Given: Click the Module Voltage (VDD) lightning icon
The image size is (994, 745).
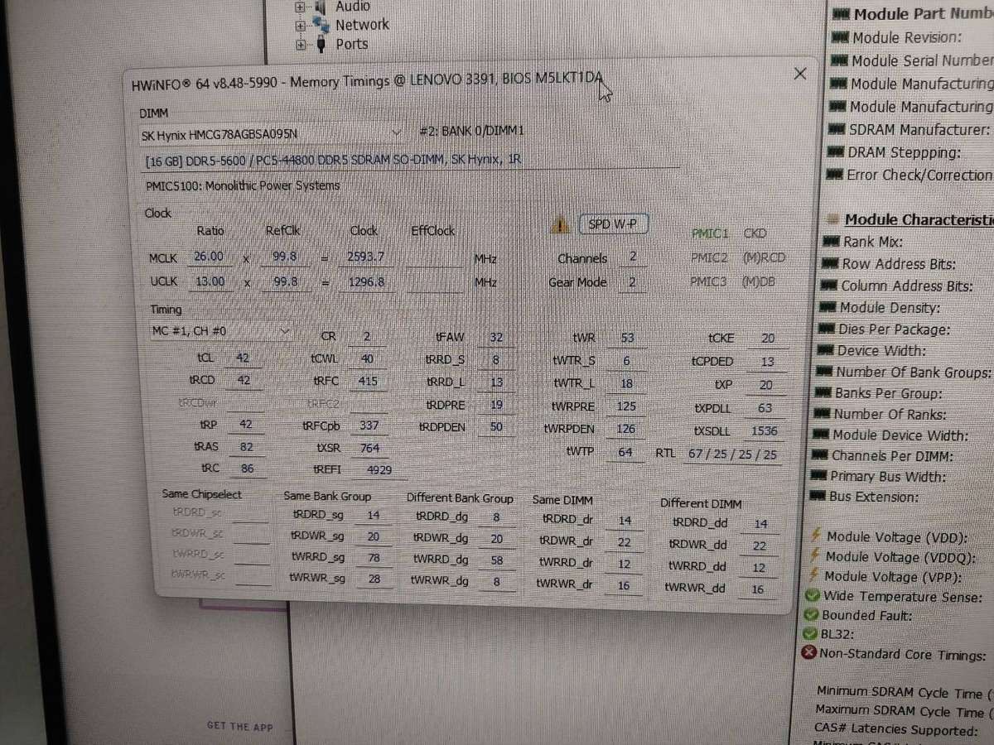Looking at the screenshot, I should coord(817,536).
